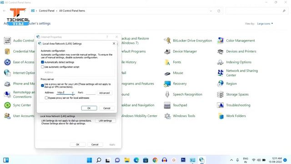Open Internet Options globe icon

pos(7,73)
